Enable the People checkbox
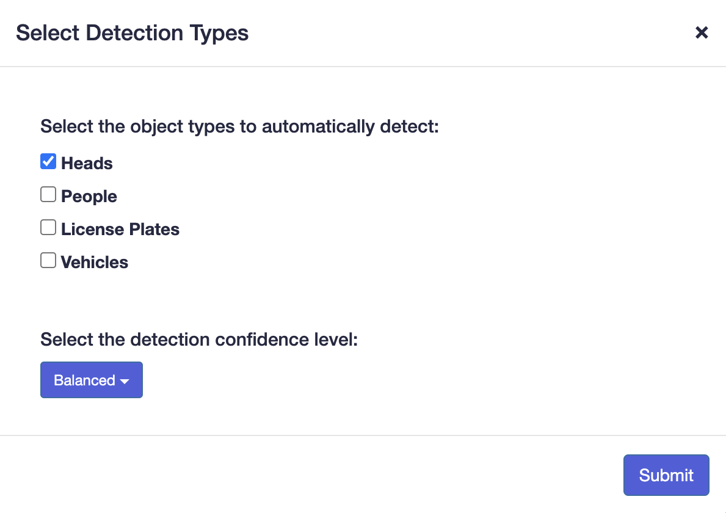The width and height of the screenshot is (726, 513). click(48, 195)
